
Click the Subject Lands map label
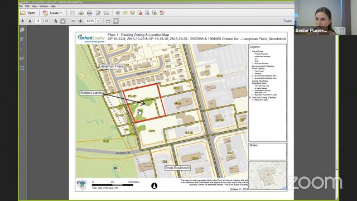point(91,93)
